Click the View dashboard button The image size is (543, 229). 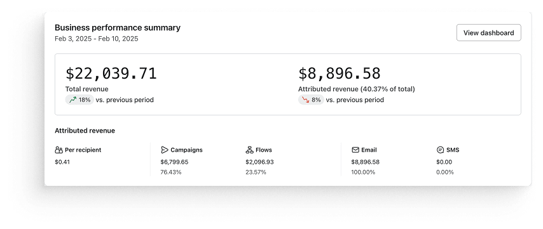pyautogui.click(x=488, y=33)
